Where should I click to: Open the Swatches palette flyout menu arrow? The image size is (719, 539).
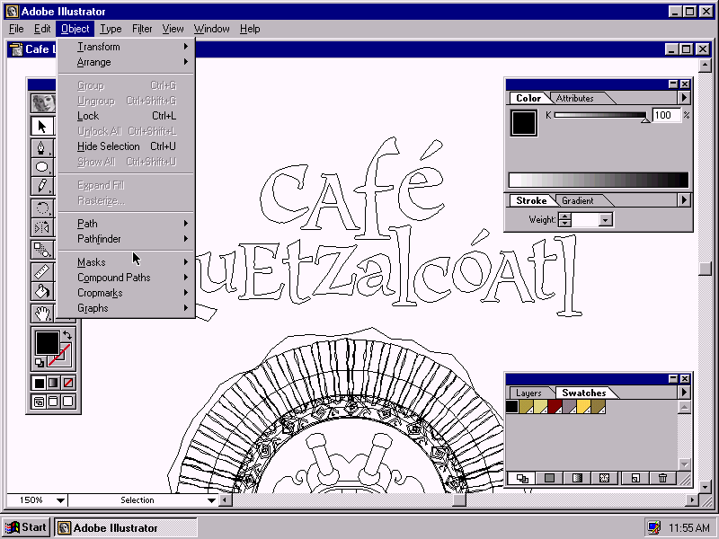(x=684, y=393)
